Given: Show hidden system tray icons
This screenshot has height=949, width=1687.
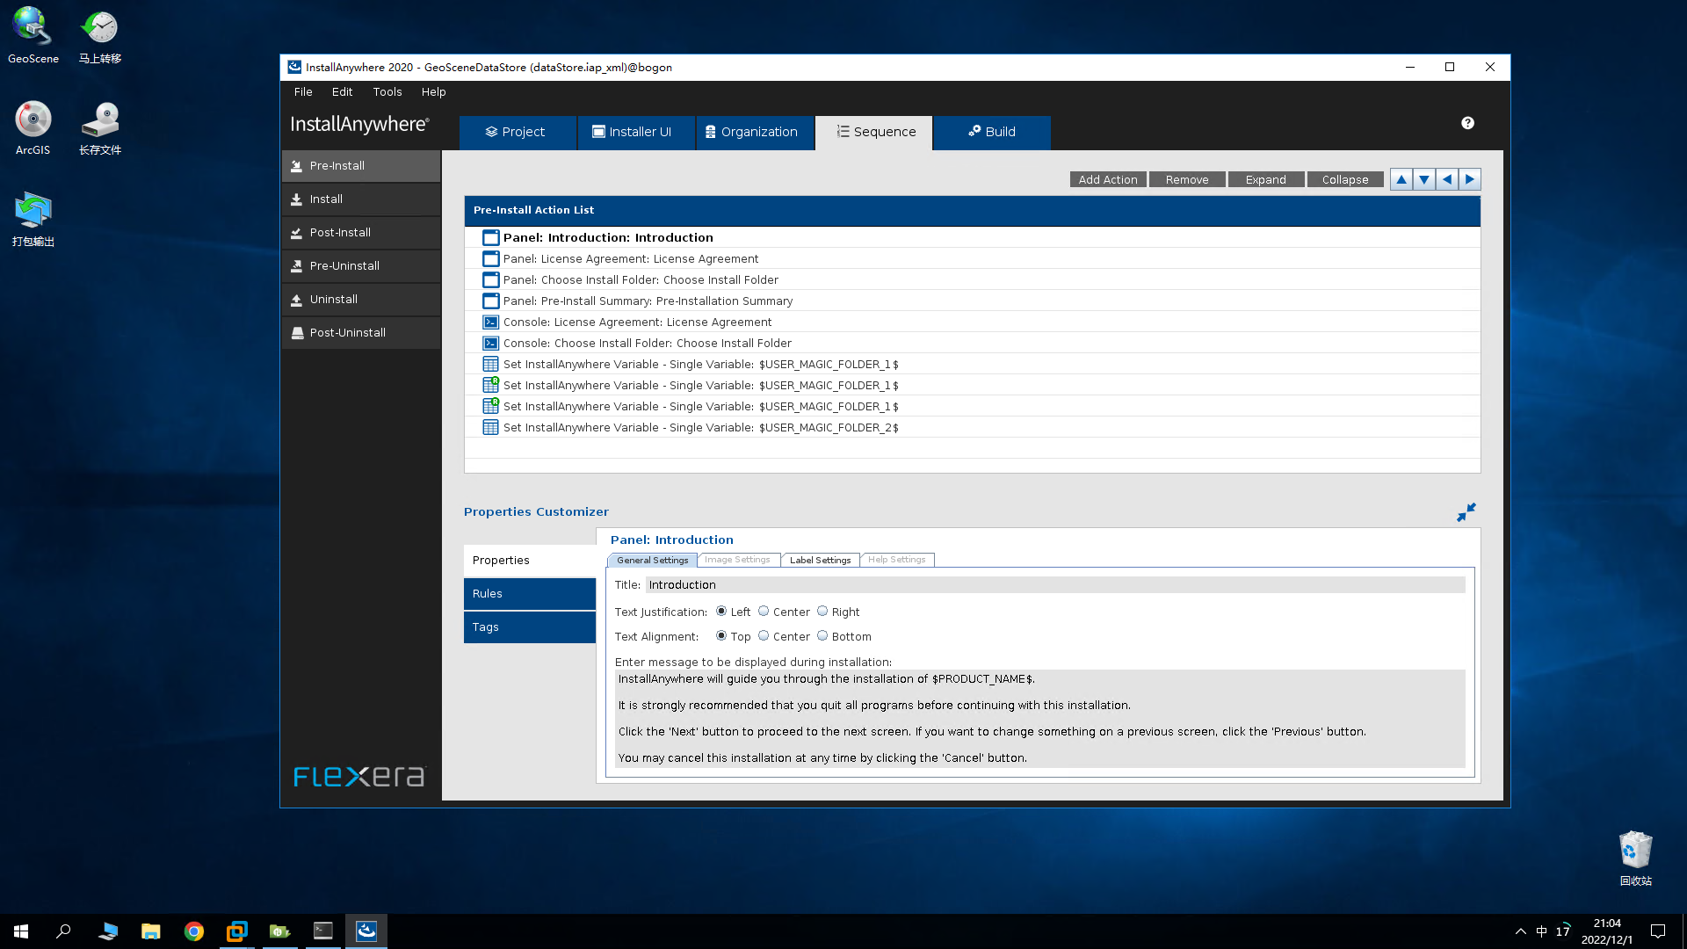Looking at the screenshot, I should (1521, 931).
